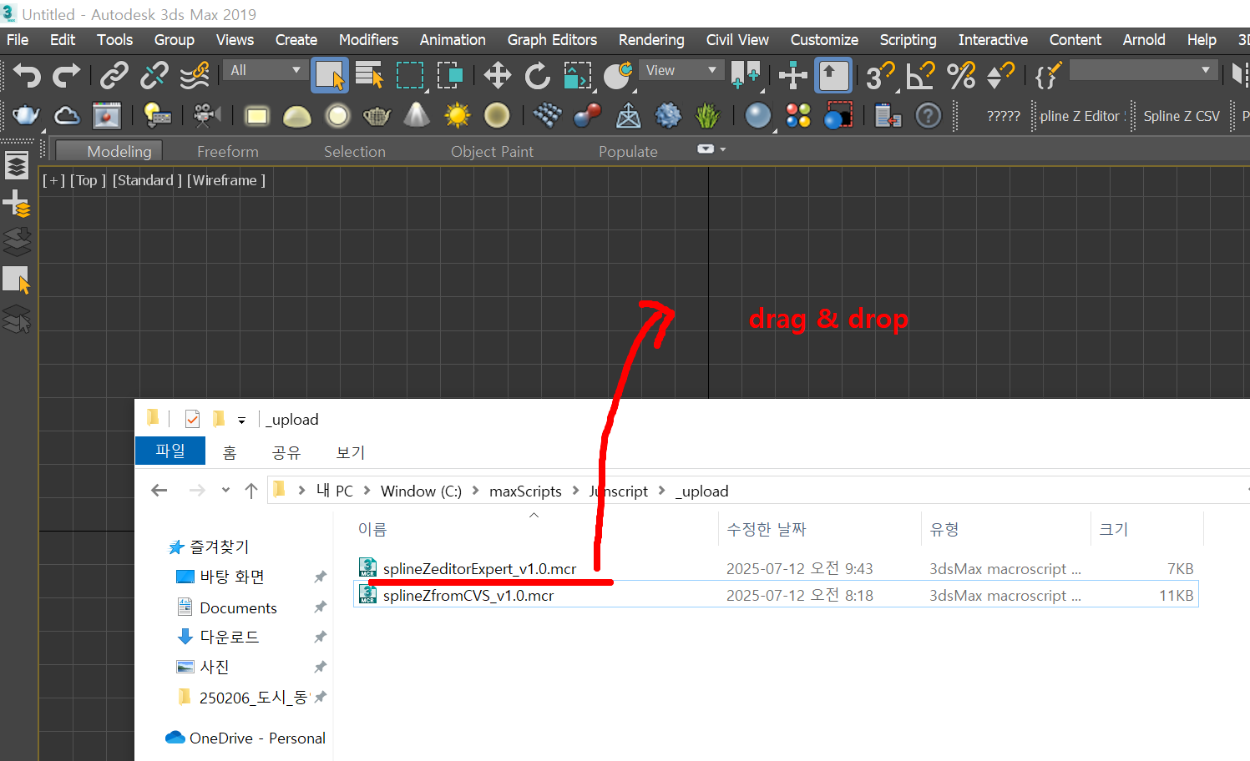This screenshot has height=761, width=1250.
Task: Click the Redo arrow in main toolbar
Action: [66, 76]
